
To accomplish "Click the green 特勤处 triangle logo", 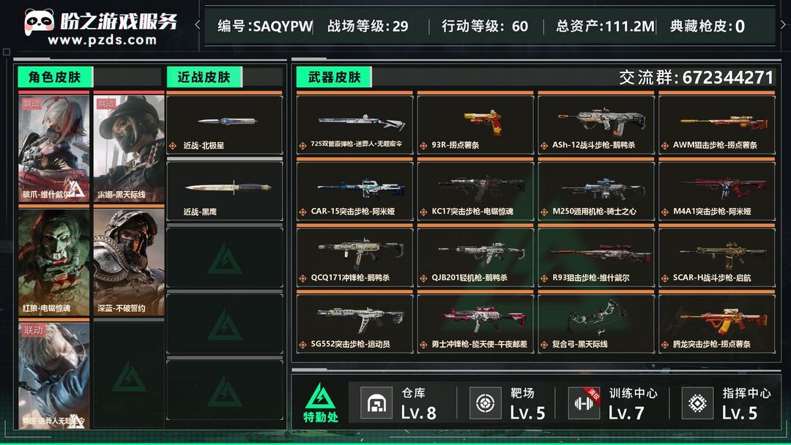I will 320,396.
